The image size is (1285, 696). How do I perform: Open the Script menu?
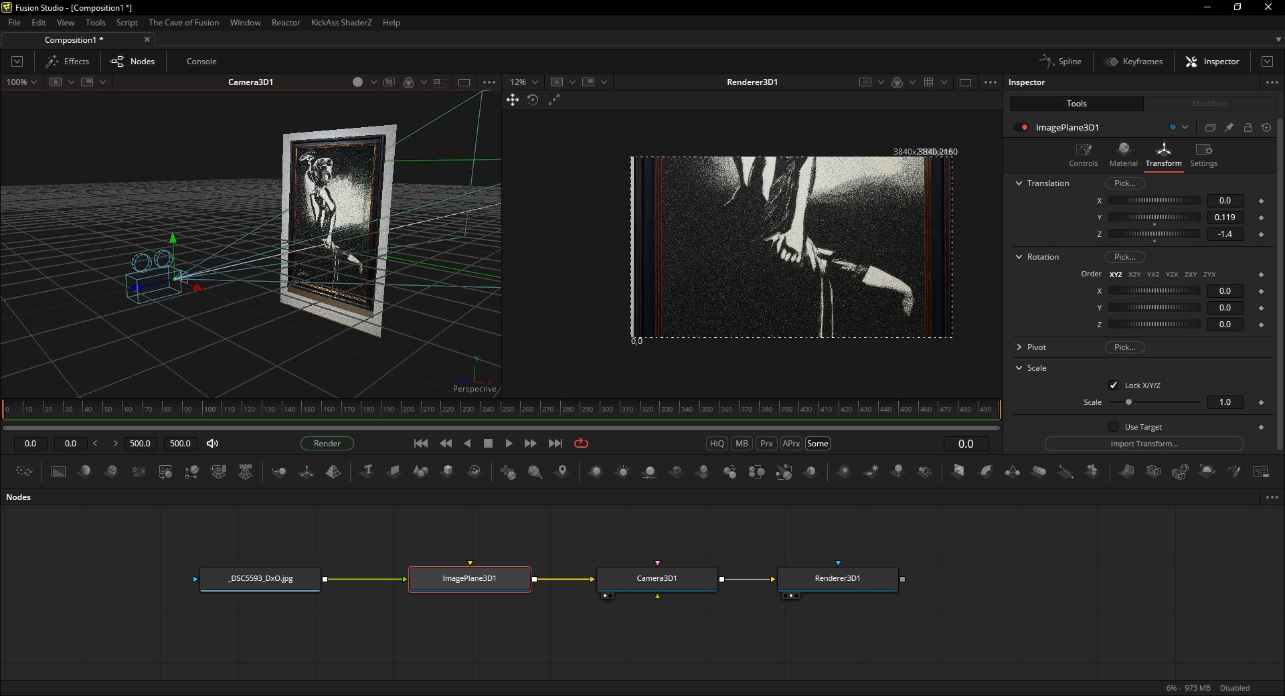click(x=126, y=22)
